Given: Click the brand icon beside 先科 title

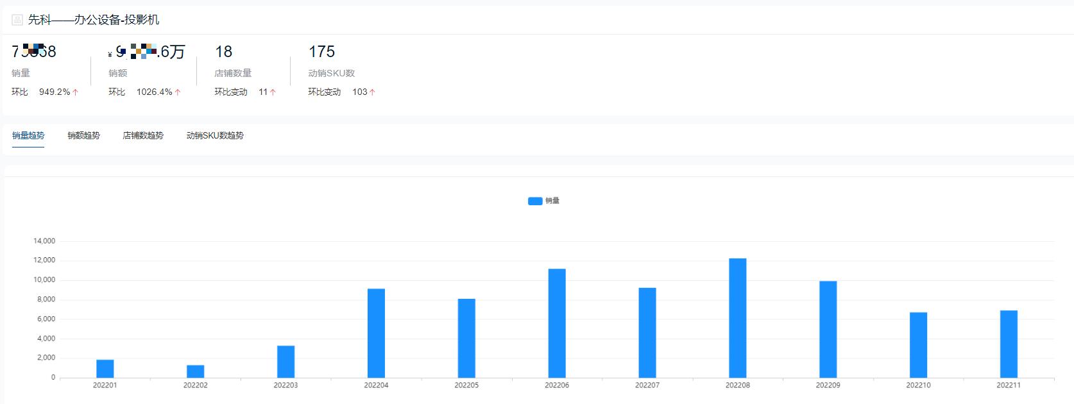Looking at the screenshot, I should point(17,20).
